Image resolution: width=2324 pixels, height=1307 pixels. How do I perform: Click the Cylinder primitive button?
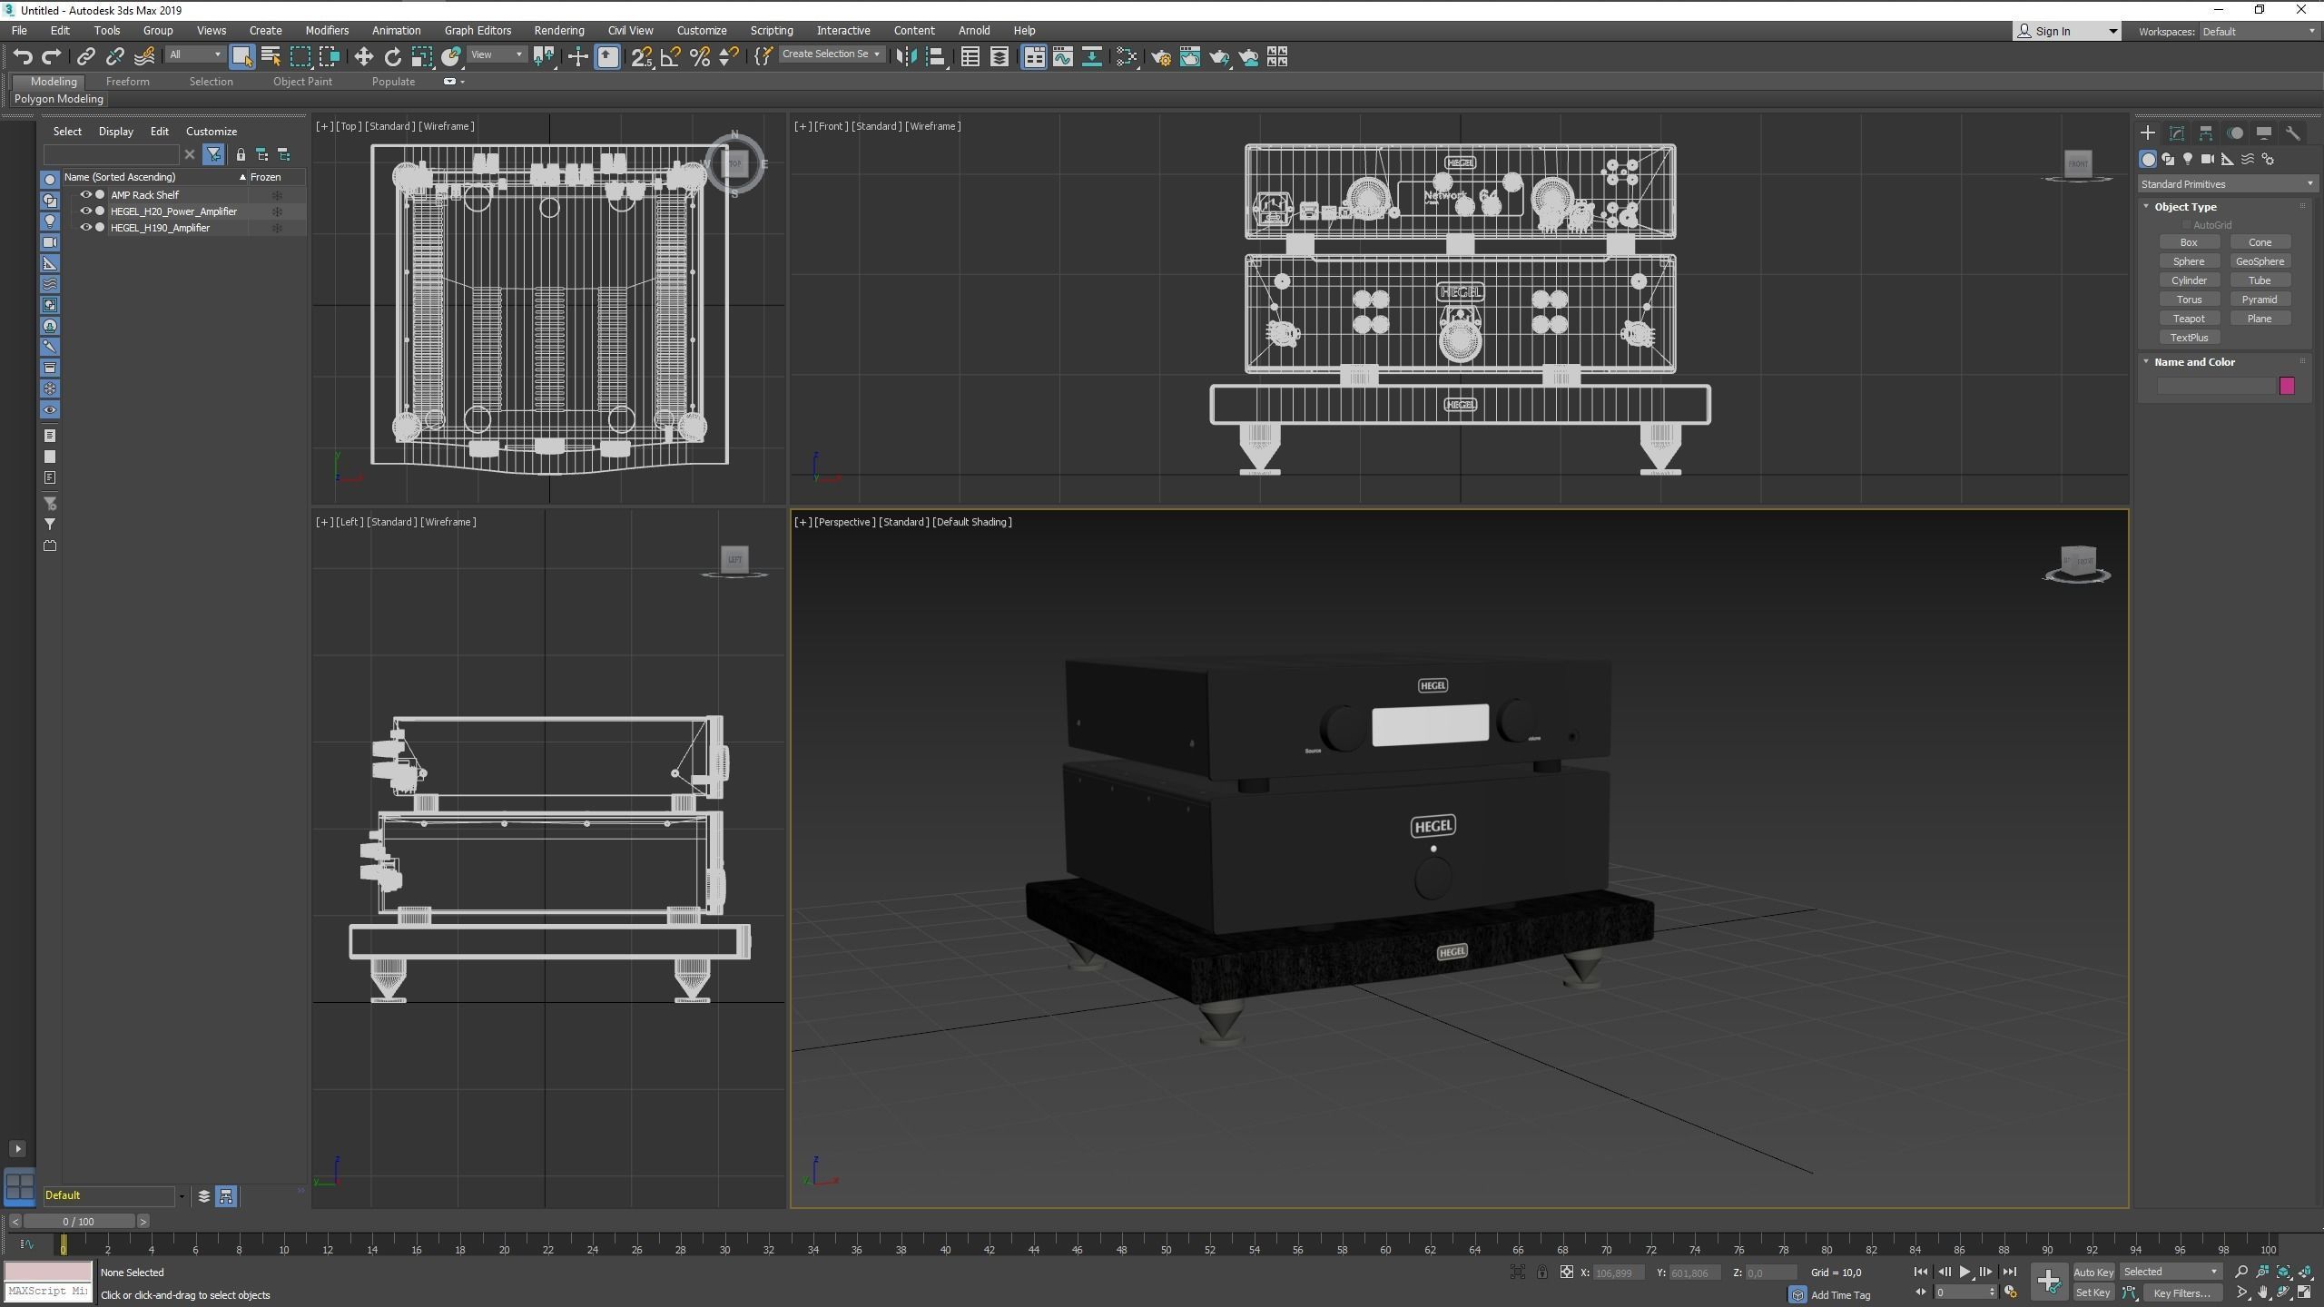pyautogui.click(x=2188, y=280)
